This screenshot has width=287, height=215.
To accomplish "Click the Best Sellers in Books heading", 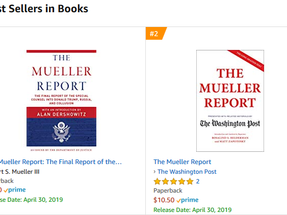I will pyautogui.click(x=44, y=9).
